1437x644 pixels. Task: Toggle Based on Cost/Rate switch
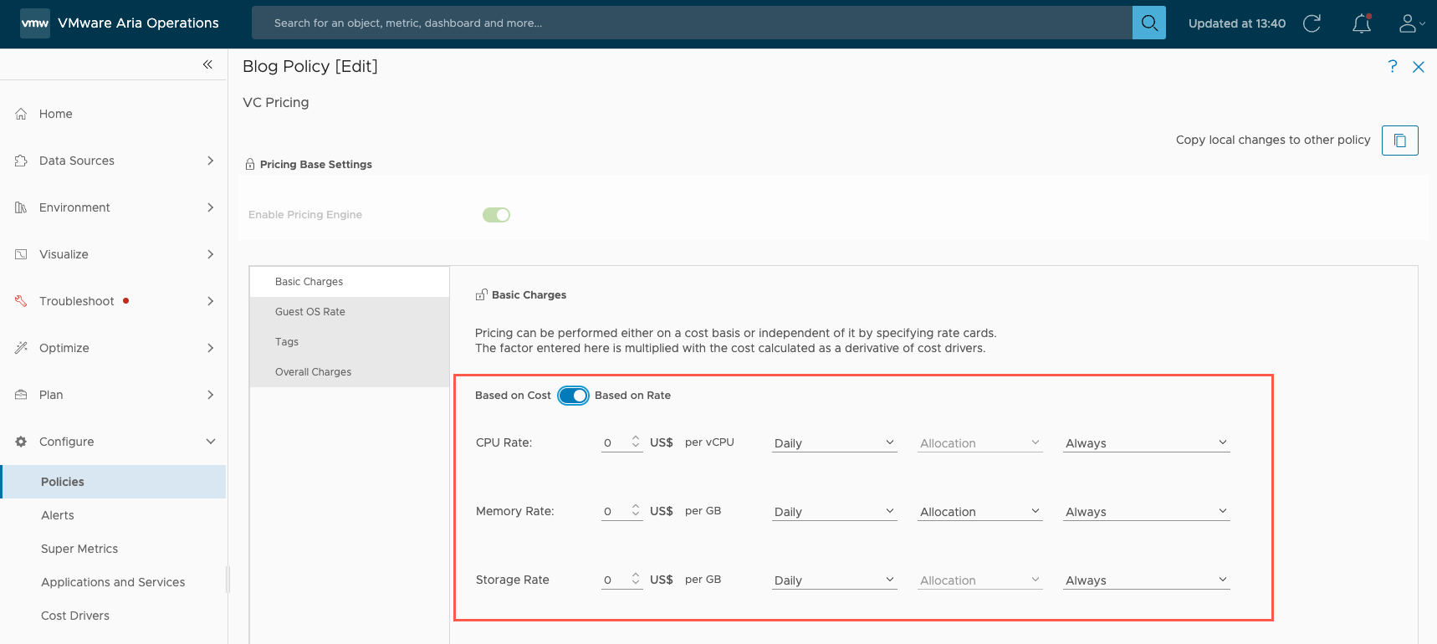573,396
